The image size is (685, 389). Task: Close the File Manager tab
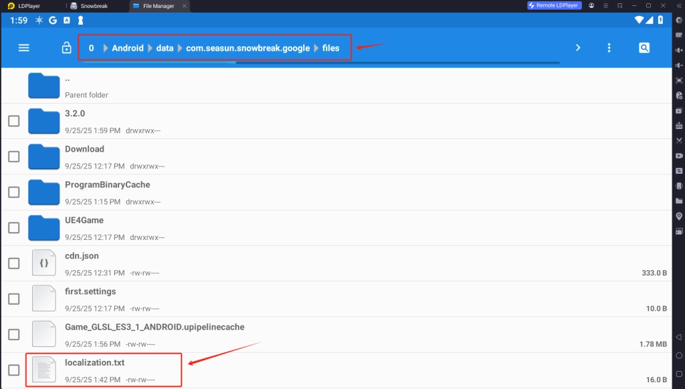click(185, 6)
